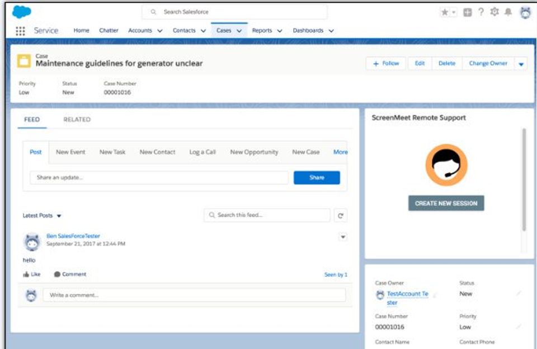Open the Latest Posts sort dropdown
The width and height of the screenshot is (537, 349).
click(x=42, y=215)
